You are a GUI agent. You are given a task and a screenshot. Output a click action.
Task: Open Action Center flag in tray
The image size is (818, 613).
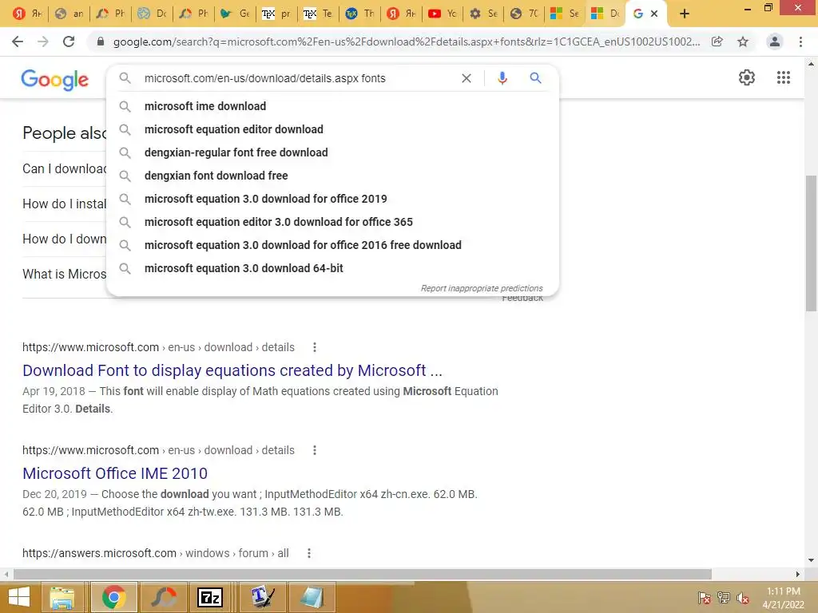pos(704,598)
